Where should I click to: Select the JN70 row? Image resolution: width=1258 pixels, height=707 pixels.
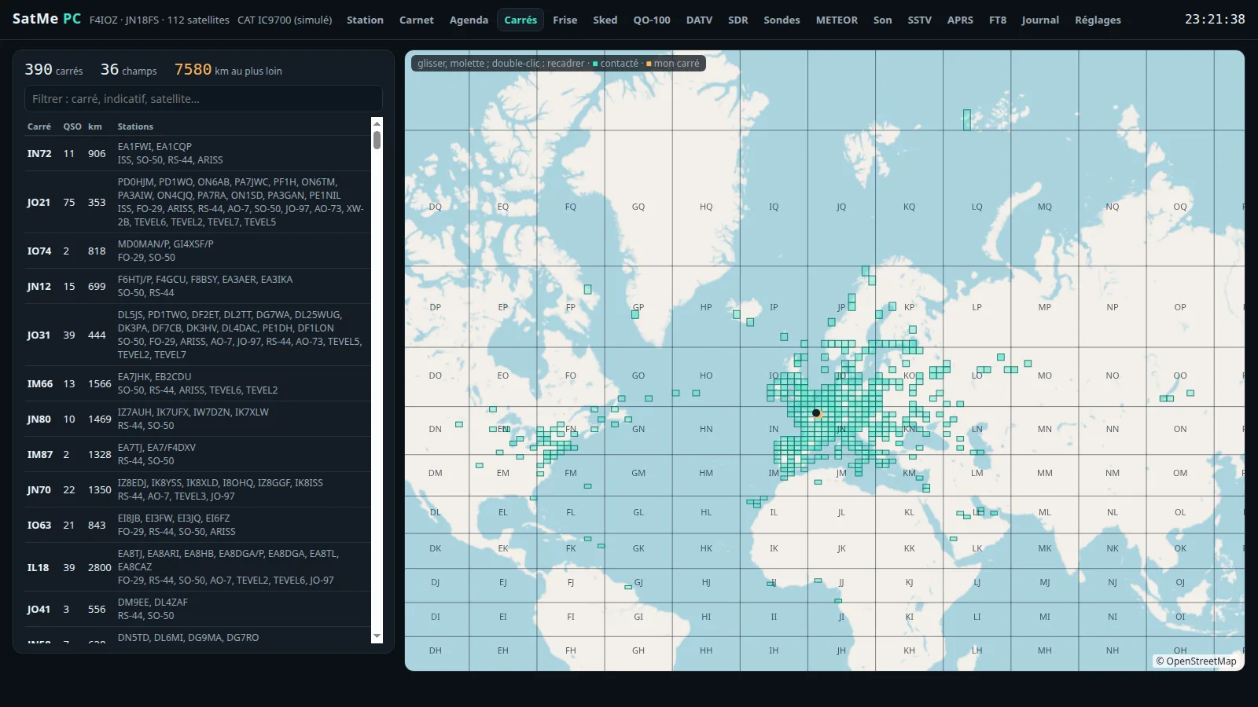tap(197, 489)
